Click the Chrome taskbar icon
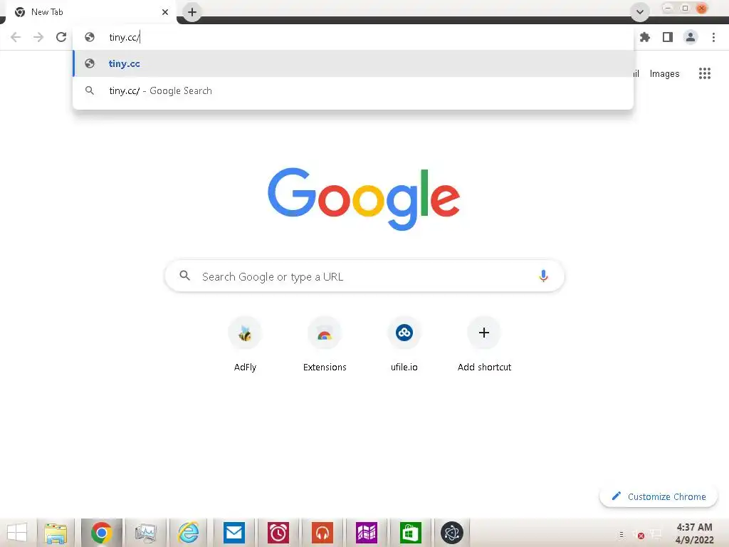The image size is (729, 547). (101, 533)
